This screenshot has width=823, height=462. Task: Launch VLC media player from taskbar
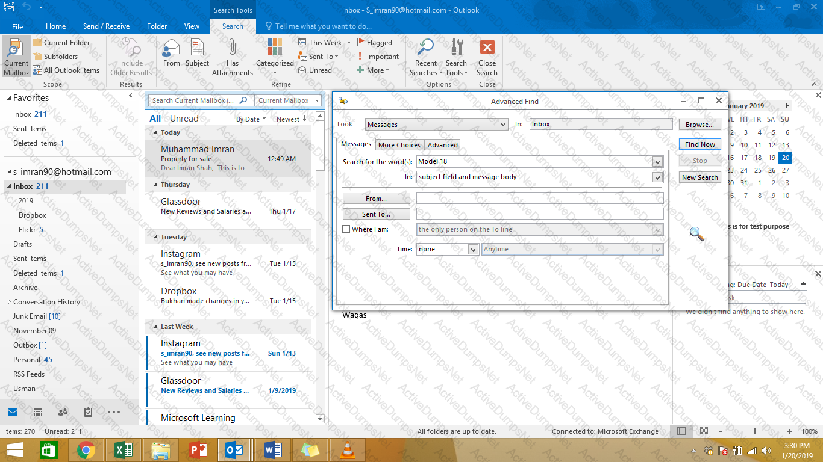(x=347, y=450)
